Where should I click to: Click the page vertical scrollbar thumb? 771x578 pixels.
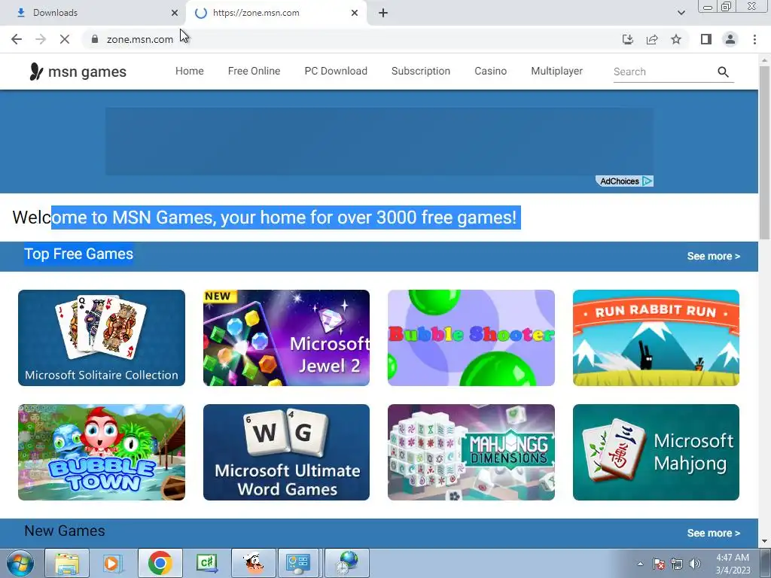pos(765,152)
